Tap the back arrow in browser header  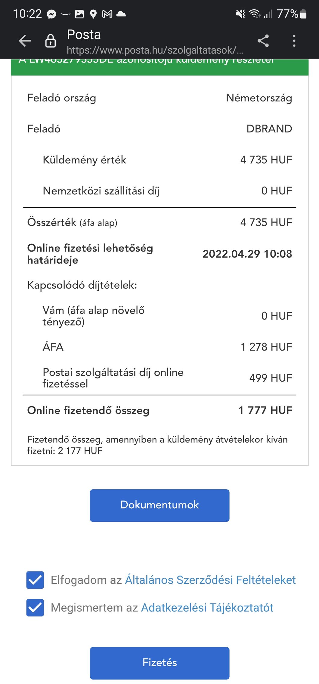click(x=25, y=41)
